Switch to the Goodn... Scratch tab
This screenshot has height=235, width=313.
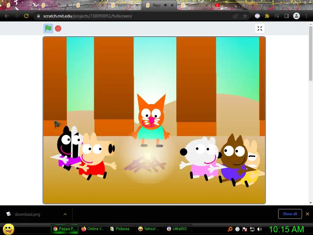click(195, 5)
